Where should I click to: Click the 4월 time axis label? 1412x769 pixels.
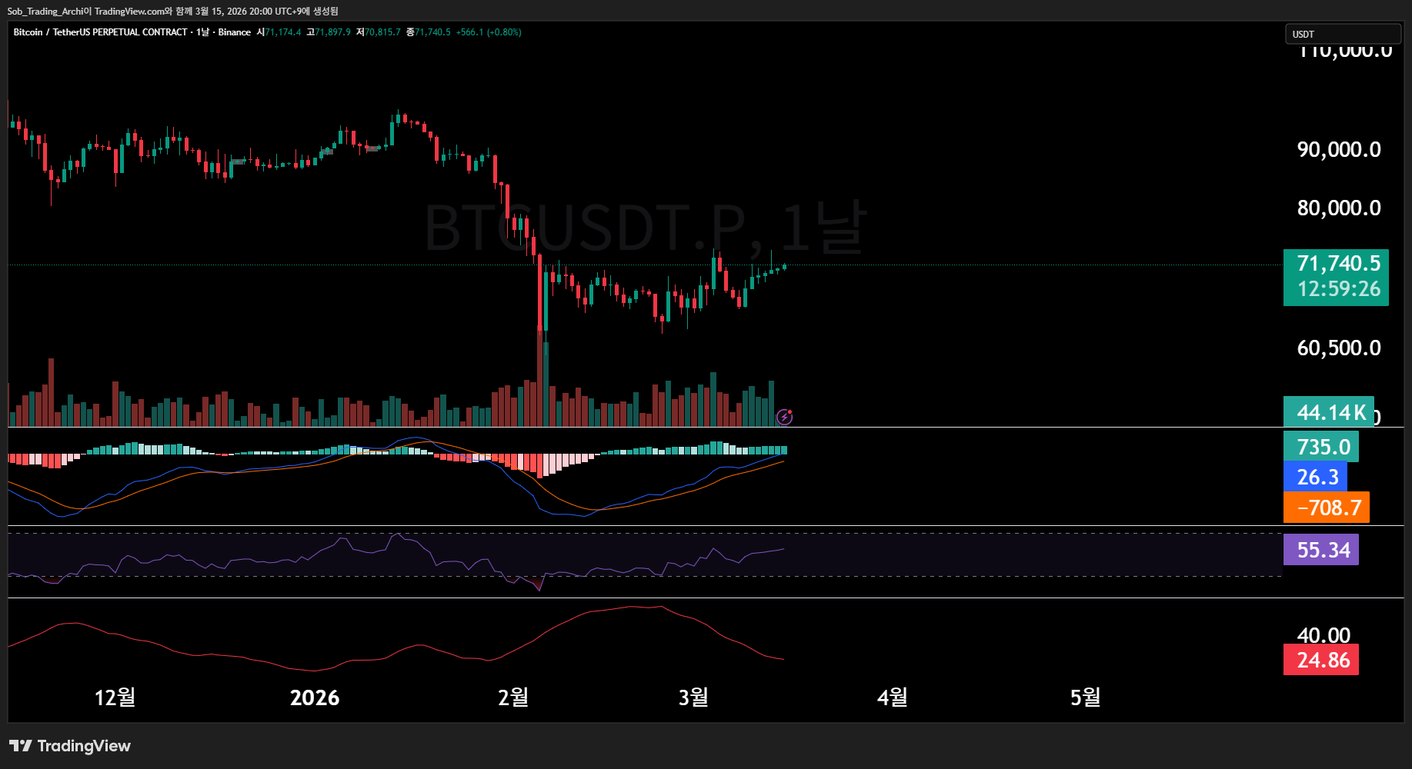[893, 697]
